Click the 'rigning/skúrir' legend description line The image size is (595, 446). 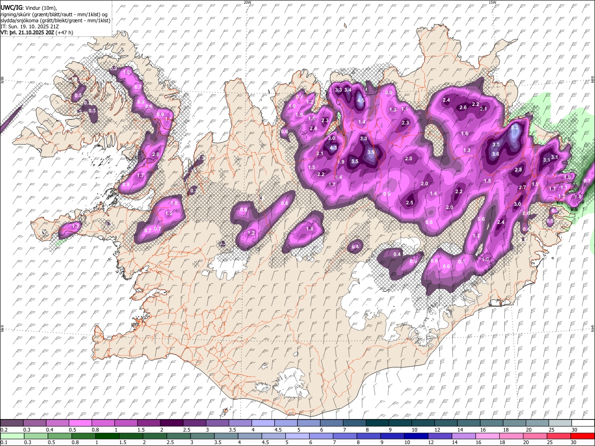(54, 14)
